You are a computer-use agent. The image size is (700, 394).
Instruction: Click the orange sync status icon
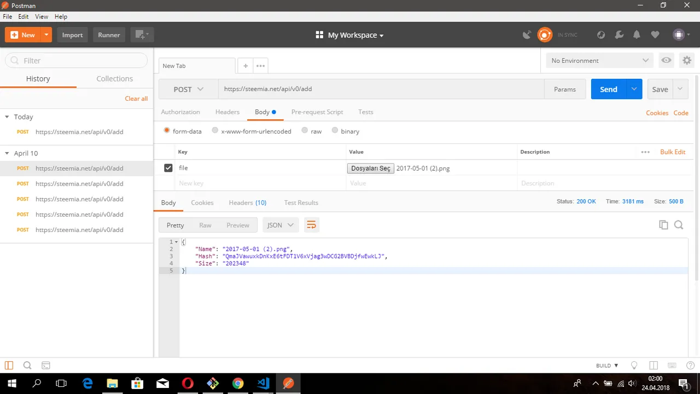545,35
